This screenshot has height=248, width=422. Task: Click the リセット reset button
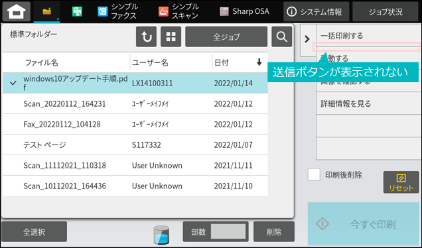click(401, 182)
